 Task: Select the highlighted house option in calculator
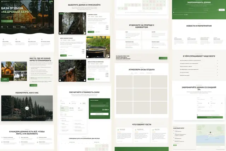(64, 109)
